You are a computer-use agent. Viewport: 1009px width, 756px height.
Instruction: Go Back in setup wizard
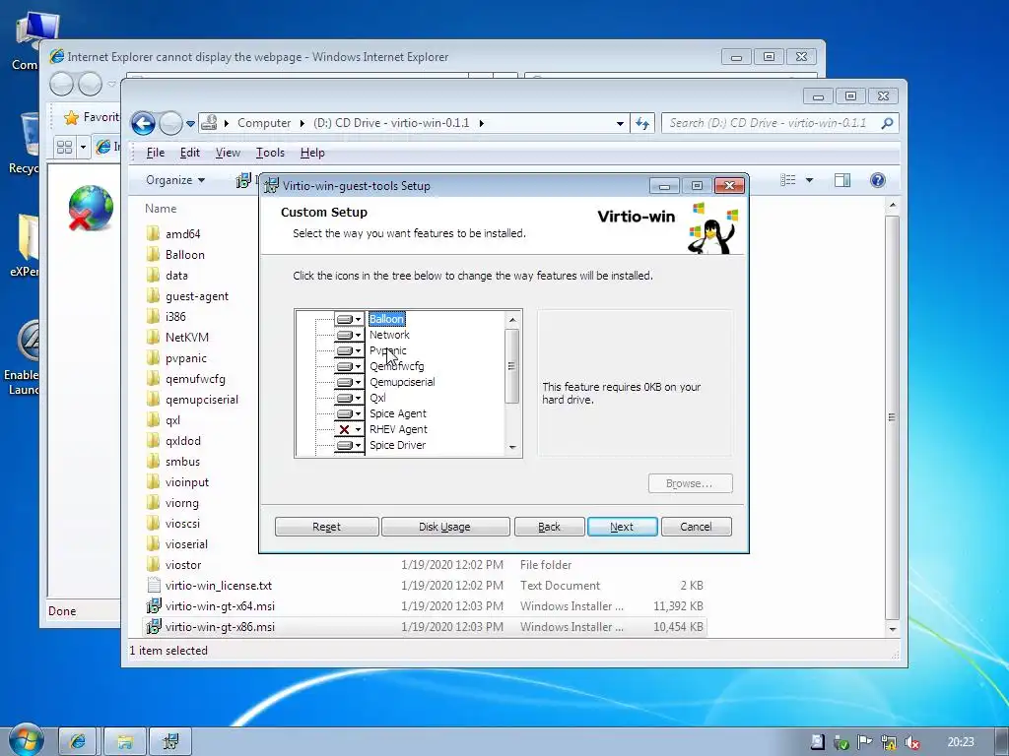pos(549,527)
